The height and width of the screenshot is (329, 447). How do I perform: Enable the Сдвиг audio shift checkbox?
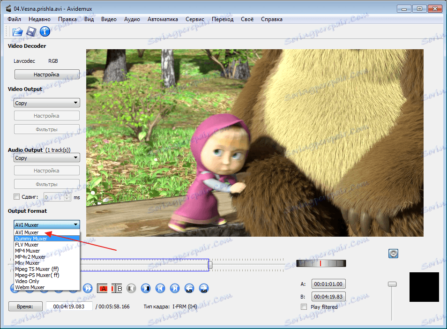tap(17, 197)
